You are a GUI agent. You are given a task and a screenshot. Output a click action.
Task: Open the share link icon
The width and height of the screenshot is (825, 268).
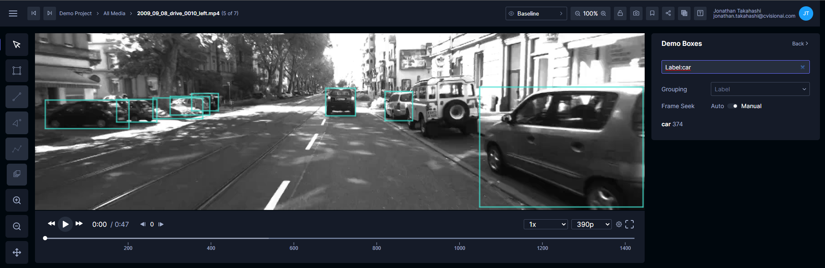[x=668, y=13]
